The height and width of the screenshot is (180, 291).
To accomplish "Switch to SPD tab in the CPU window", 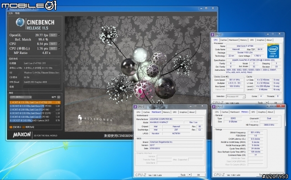I will 252,40.
